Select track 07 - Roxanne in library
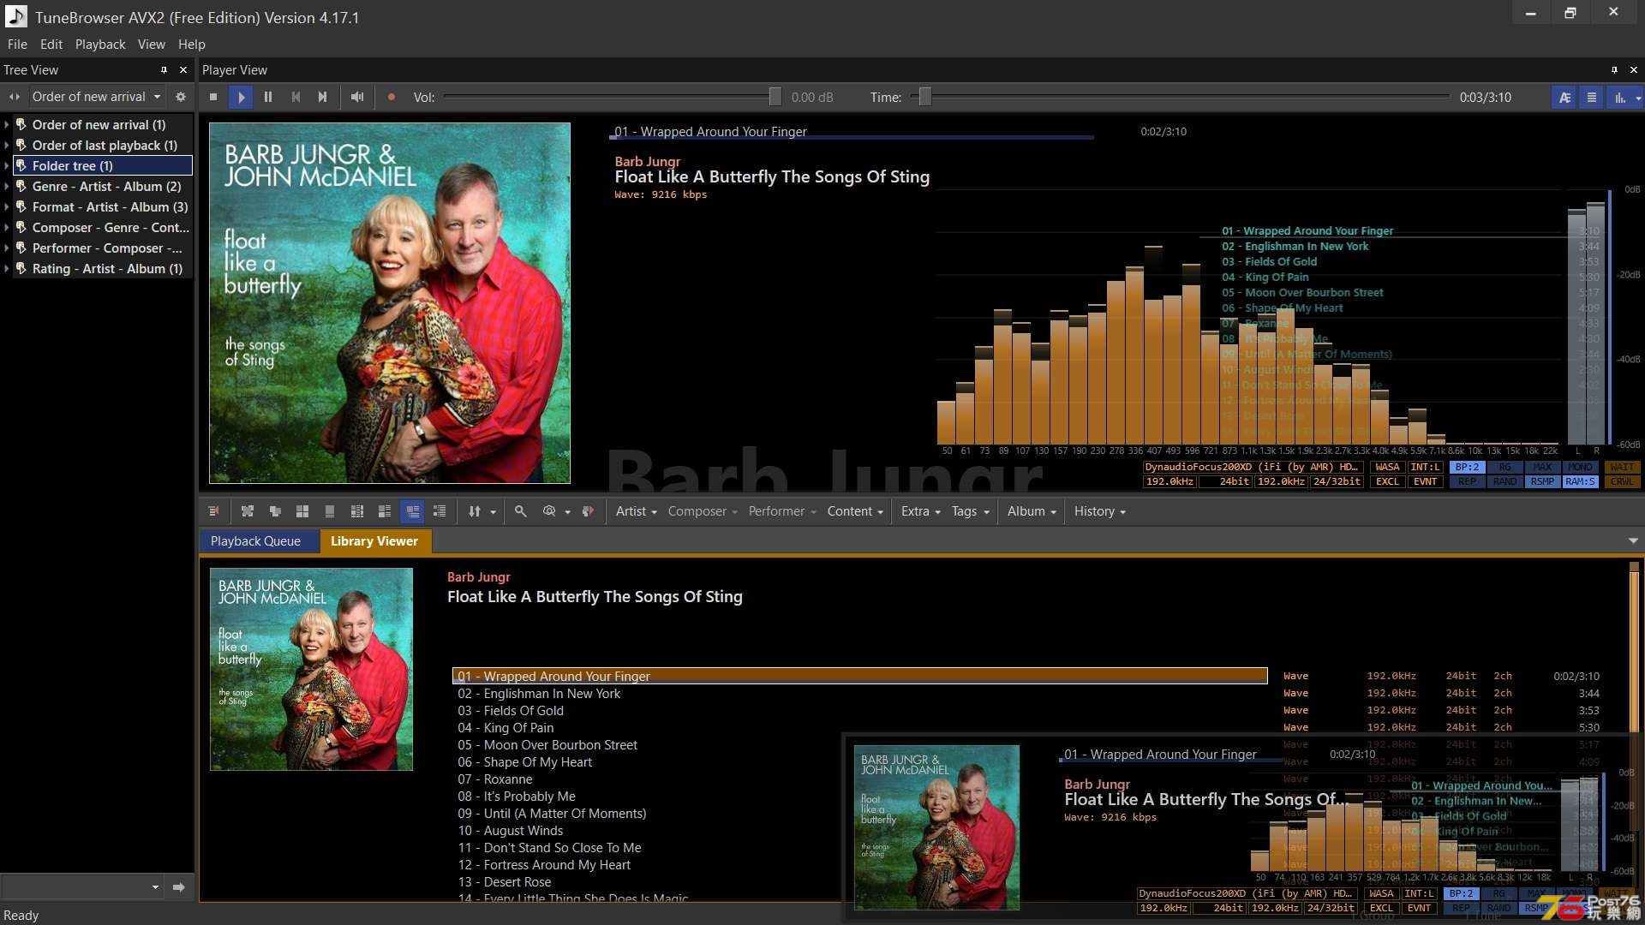The height and width of the screenshot is (925, 1645). click(x=494, y=779)
